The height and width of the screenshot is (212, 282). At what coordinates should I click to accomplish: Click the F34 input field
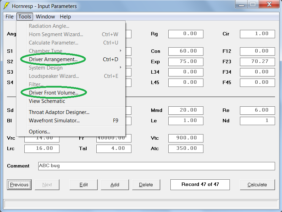point(257,72)
